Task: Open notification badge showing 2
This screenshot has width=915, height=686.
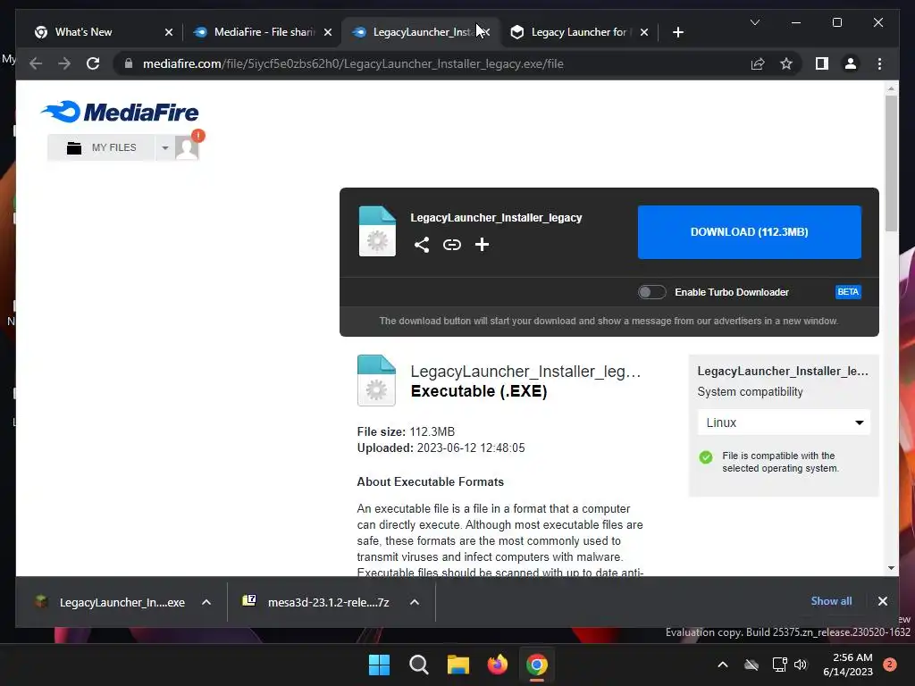Action: pos(890,665)
